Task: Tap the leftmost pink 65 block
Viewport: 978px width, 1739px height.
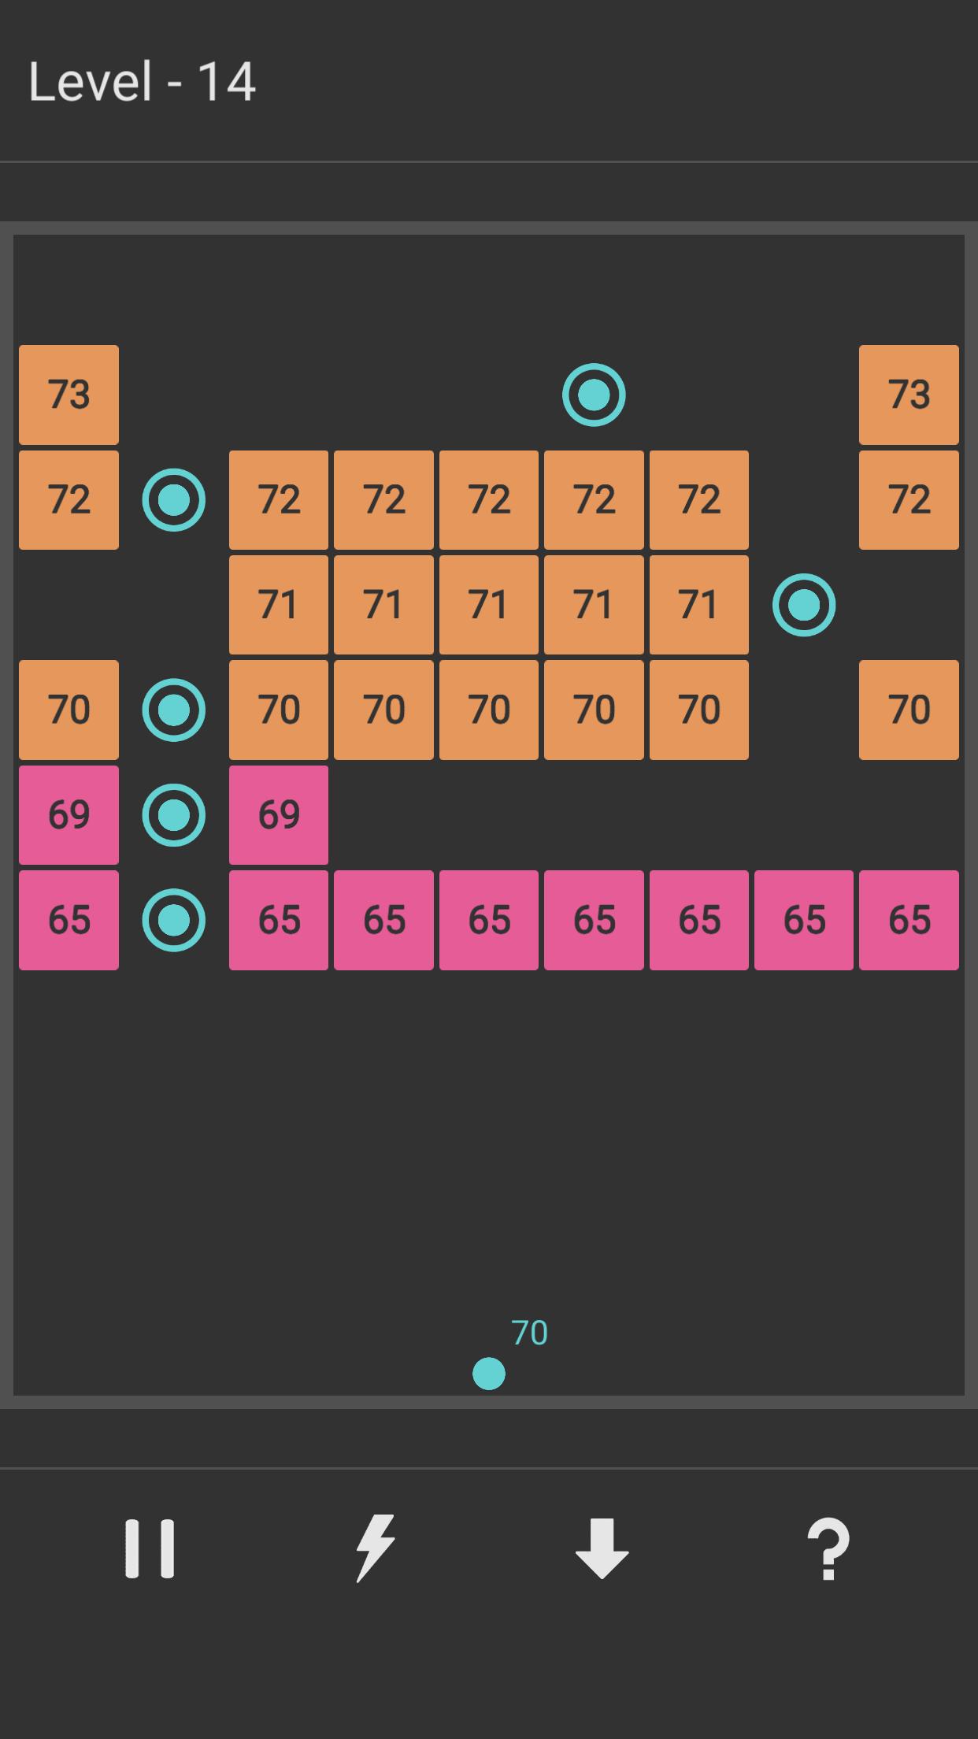Action: tap(69, 920)
